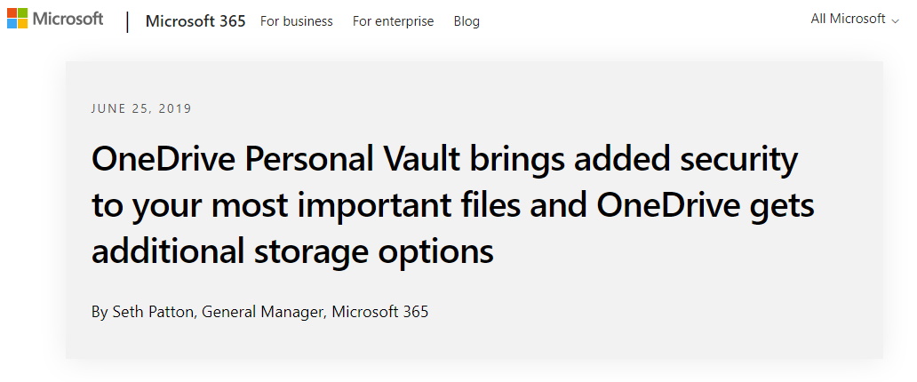Click the word 'security' in the headline

(738, 160)
